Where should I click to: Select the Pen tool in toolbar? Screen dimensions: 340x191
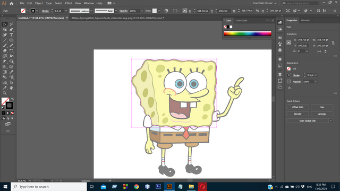pyautogui.click(x=11, y=30)
